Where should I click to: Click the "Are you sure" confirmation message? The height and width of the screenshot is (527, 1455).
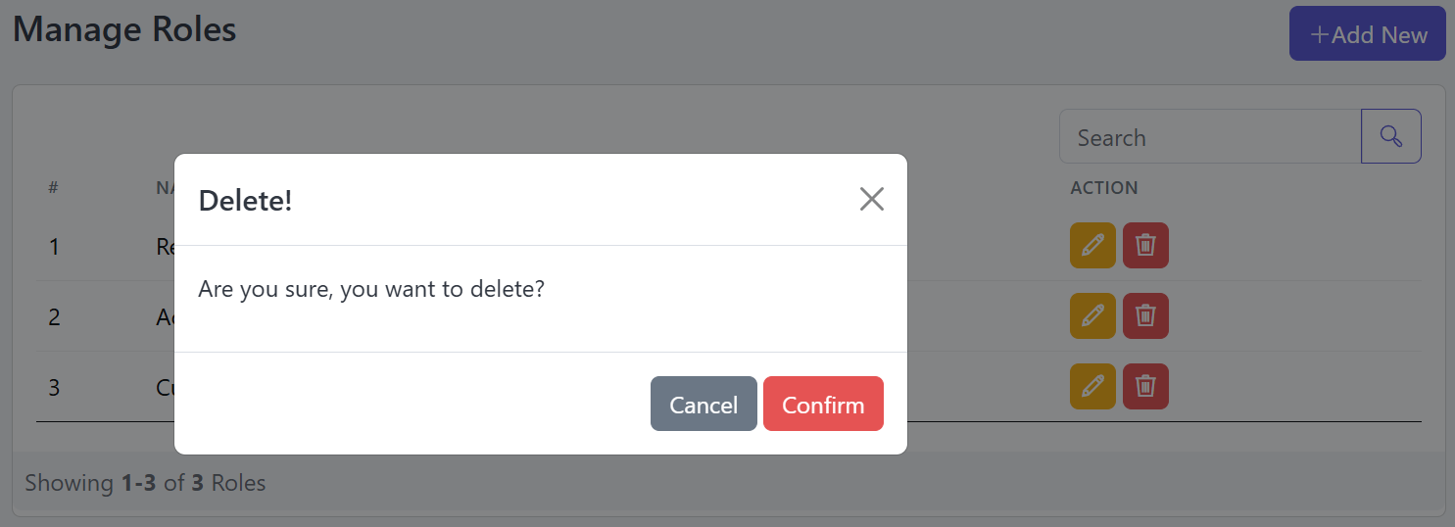coord(371,290)
